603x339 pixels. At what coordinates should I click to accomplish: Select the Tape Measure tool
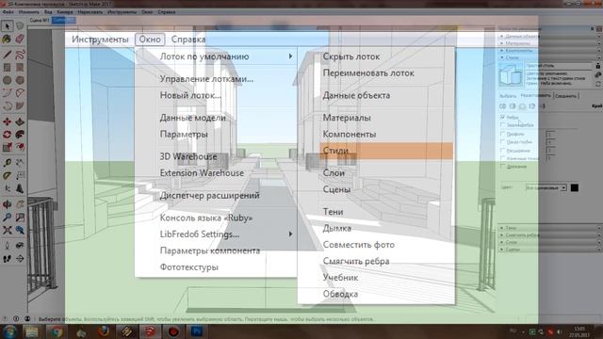[x=7, y=163]
